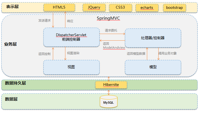This screenshot has height=113, width=202.
Task: Select the 调用业务对象 arrow label
Action: pyautogui.click(x=167, y=53)
